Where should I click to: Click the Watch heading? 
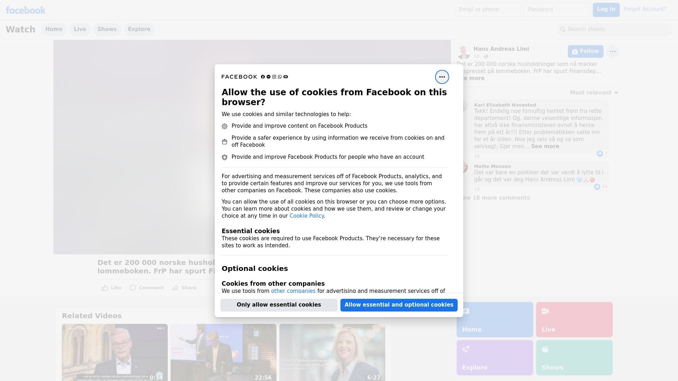pyautogui.click(x=20, y=29)
